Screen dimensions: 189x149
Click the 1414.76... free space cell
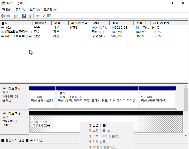point(142,28)
